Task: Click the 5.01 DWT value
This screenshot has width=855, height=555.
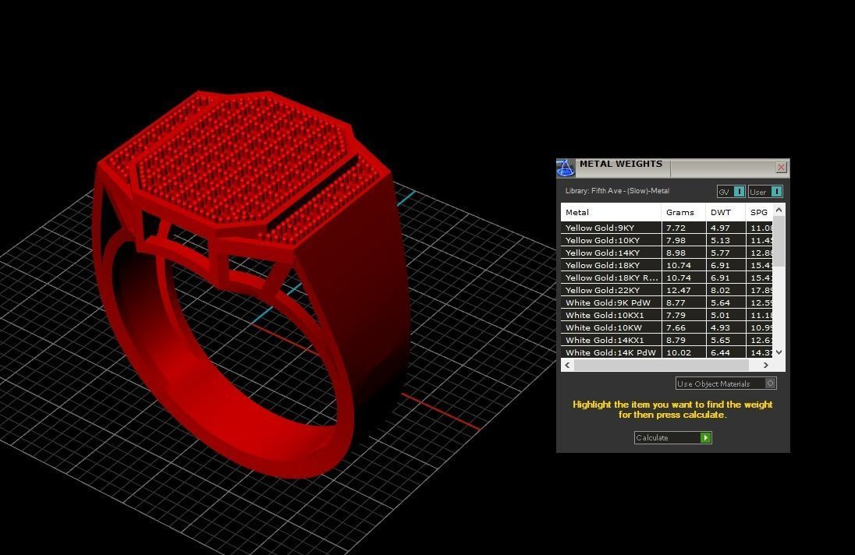Action: pos(720,316)
